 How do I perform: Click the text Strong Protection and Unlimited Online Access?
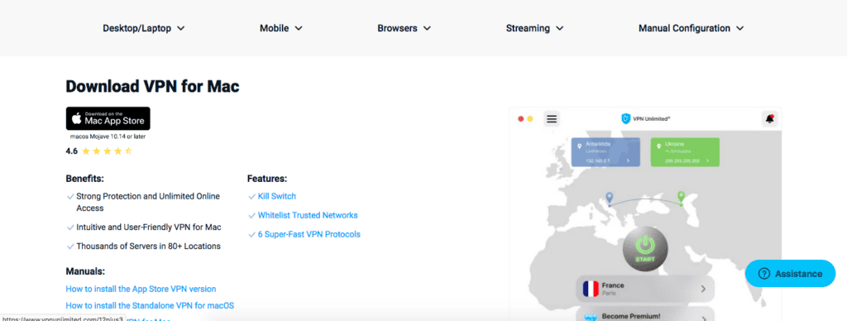point(148,202)
